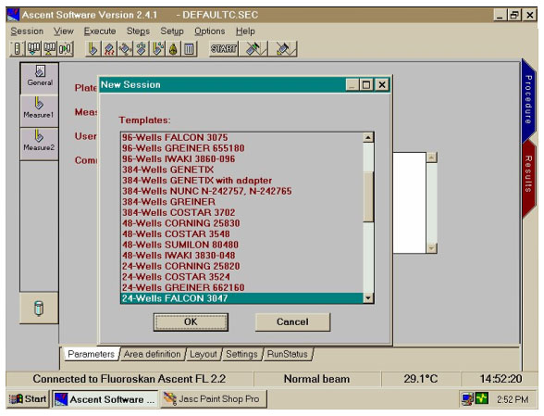Select template 48-Wells COSTAR 3548
This screenshot has width=544, height=416.
pyautogui.click(x=241, y=234)
